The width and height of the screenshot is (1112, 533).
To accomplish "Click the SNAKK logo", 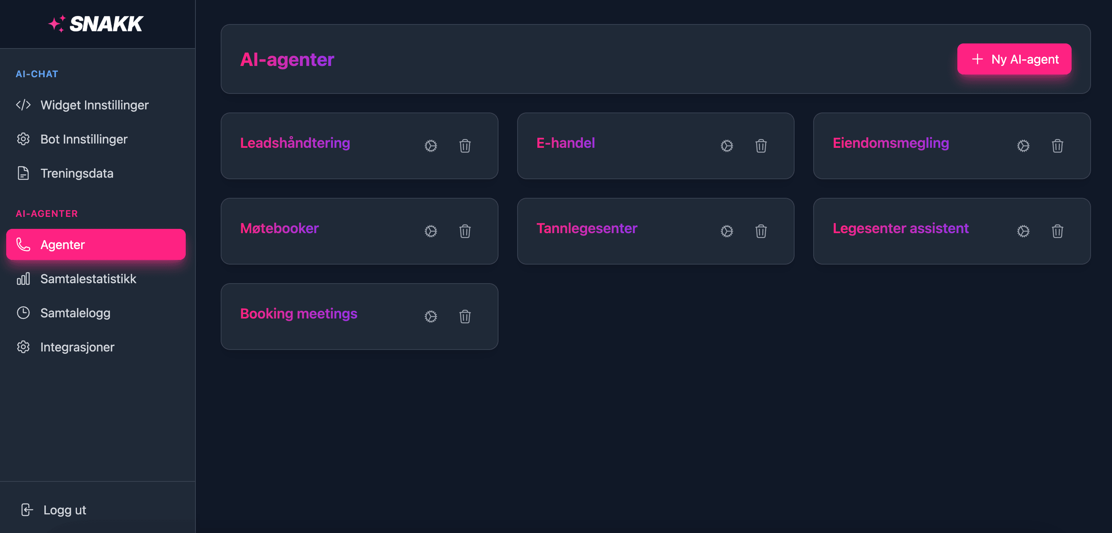I will [96, 24].
